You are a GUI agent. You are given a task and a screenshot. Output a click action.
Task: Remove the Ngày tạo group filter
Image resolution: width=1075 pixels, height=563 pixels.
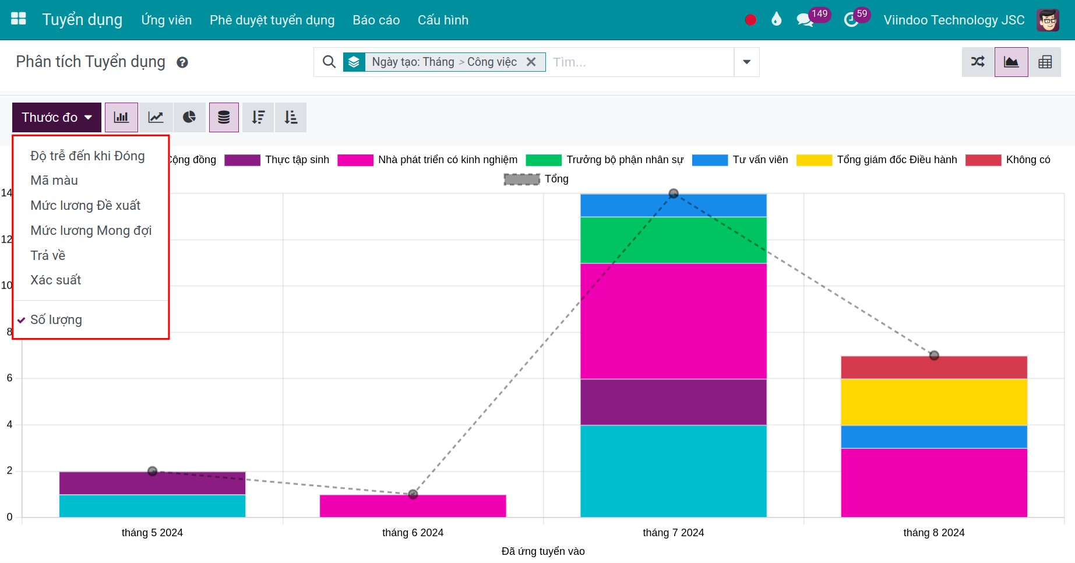(x=531, y=62)
